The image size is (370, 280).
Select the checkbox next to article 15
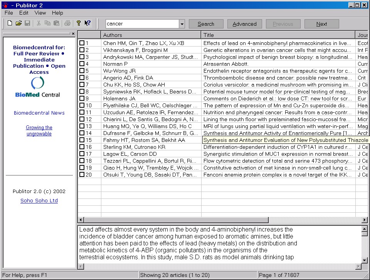pos(82,140)
